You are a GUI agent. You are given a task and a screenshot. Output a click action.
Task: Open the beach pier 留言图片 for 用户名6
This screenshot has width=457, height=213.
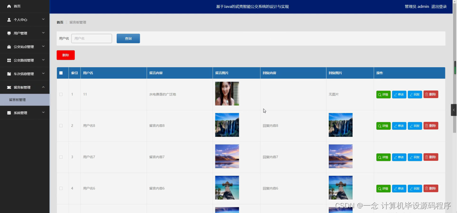click(x=227, y=188)
